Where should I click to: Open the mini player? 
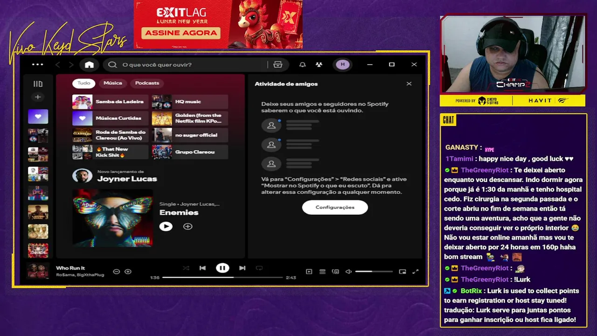403,272
